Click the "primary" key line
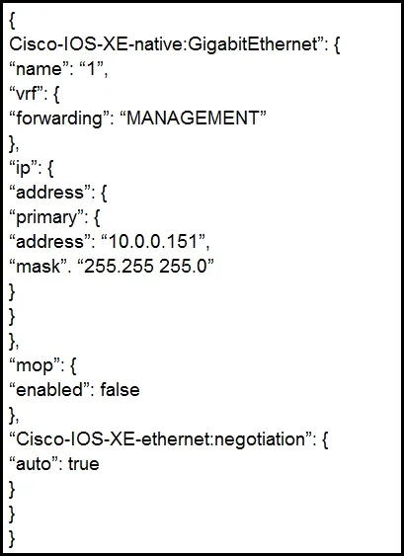This screenshot has height=556, width=404. click(47, 217)
